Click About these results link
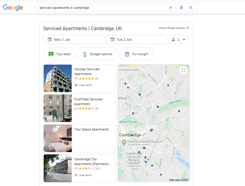245x186 pixels. 171,28
